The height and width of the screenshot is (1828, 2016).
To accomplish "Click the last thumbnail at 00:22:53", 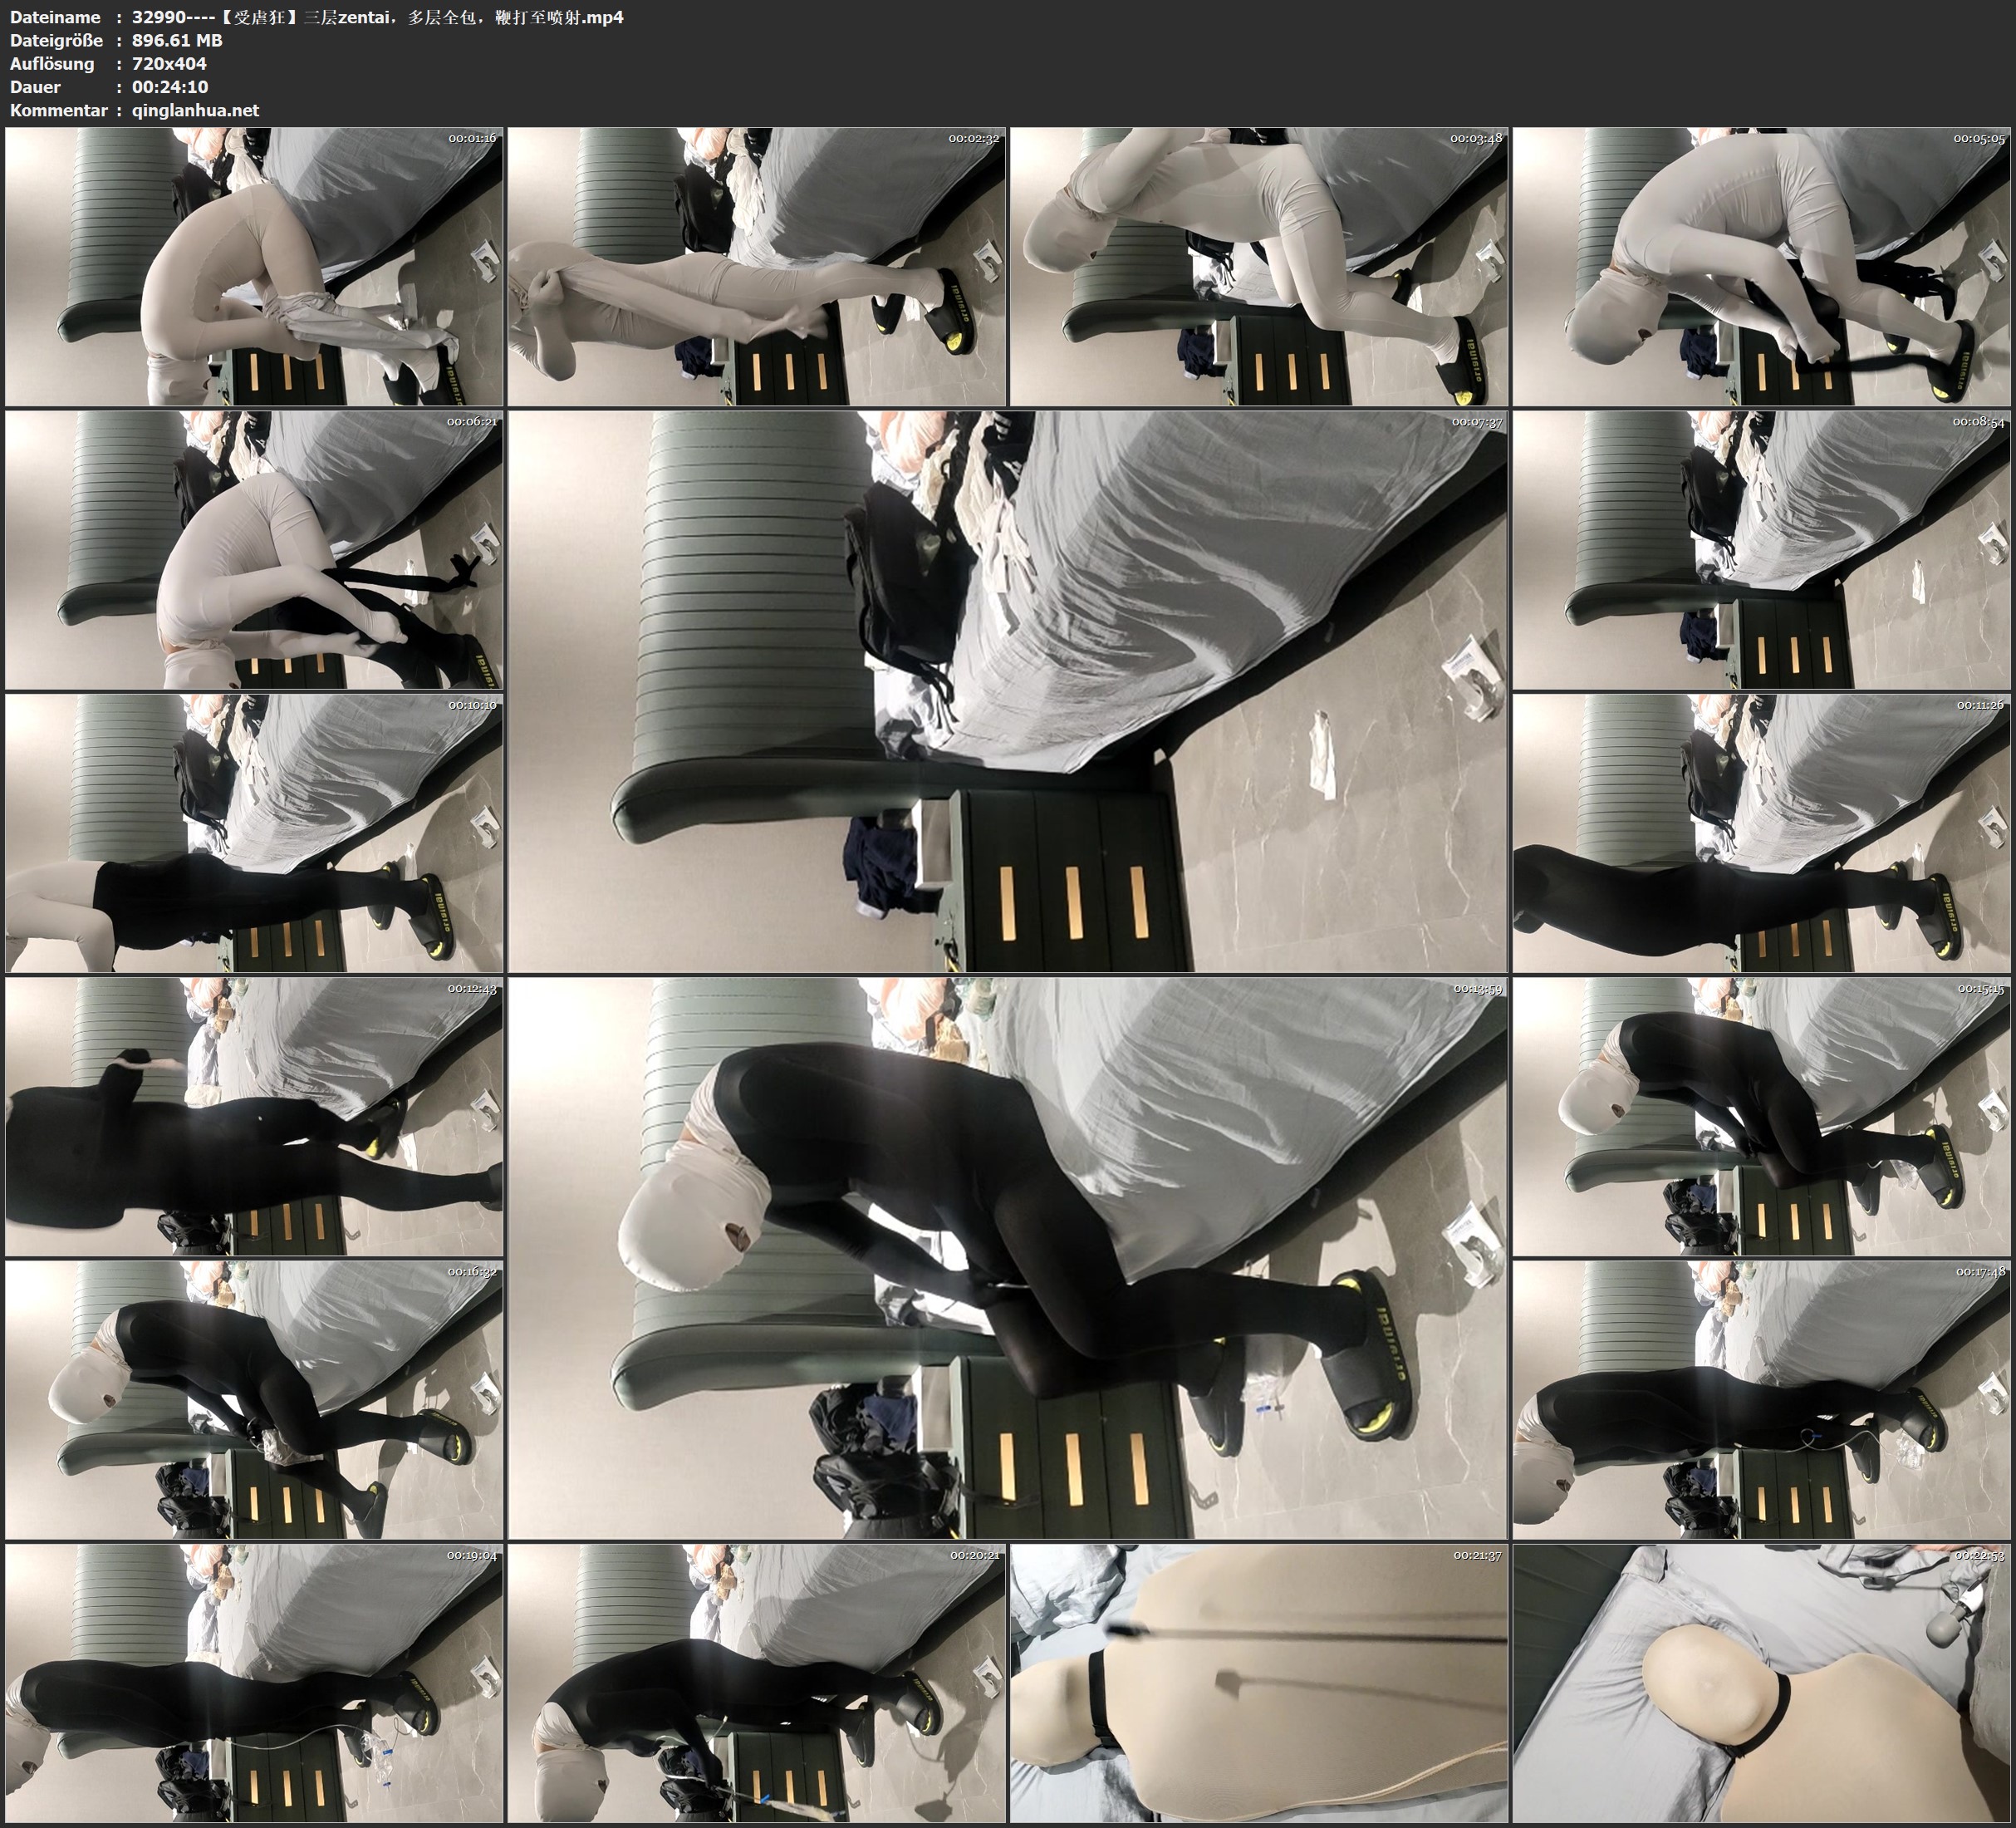I will (x=1761, y=1683).
